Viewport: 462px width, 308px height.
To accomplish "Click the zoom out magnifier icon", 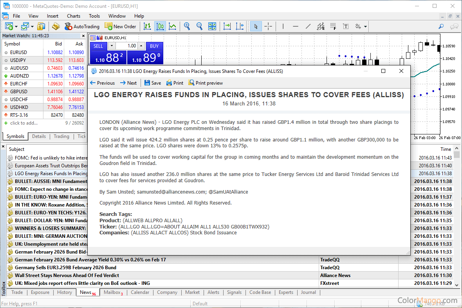I will point(199,26).
